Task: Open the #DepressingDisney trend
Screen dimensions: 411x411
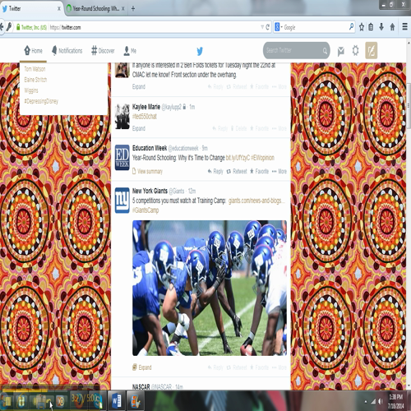Action: click(41, 101)
